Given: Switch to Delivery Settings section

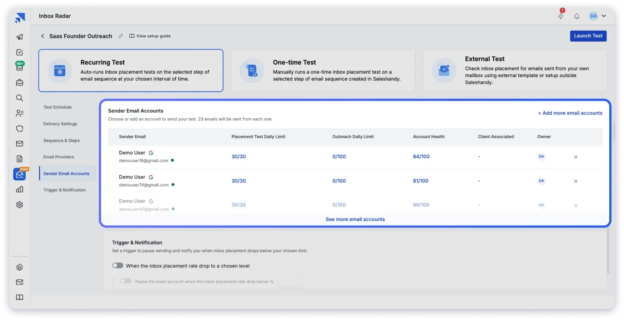Looking at the screenshot, I should (60, 124).
